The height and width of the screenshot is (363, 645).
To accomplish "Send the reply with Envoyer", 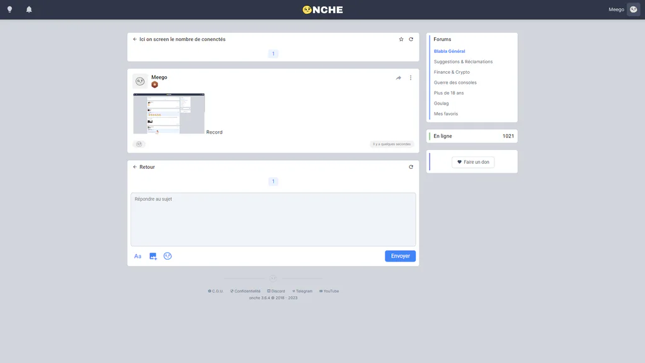I will coord(400,256).
